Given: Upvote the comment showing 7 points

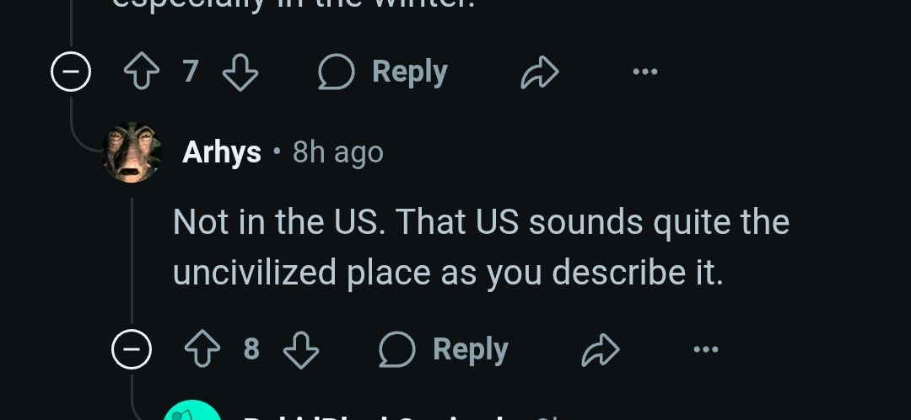Looking at the screenshot, I should coord(142,72).
